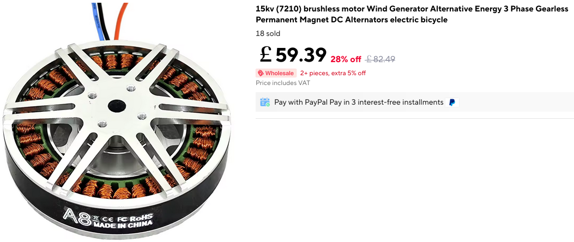
Task: Click the PayPal logo icon
Action: tap(452, 102)
